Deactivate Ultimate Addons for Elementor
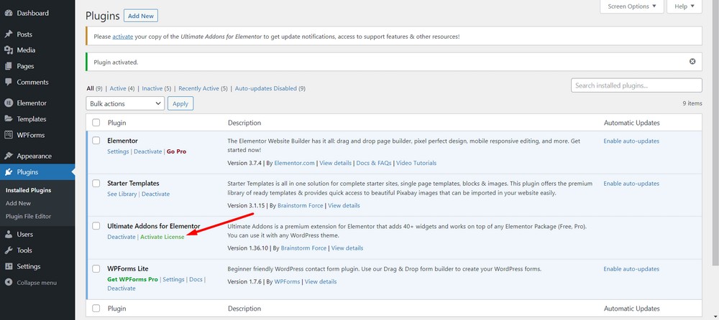This screenshot has width=719, height=320. pyautogui.click(x=122, y=237)
